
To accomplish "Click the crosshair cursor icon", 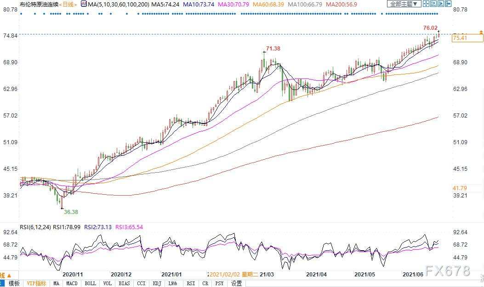I will pyautogui.click(x=426, y=4).
